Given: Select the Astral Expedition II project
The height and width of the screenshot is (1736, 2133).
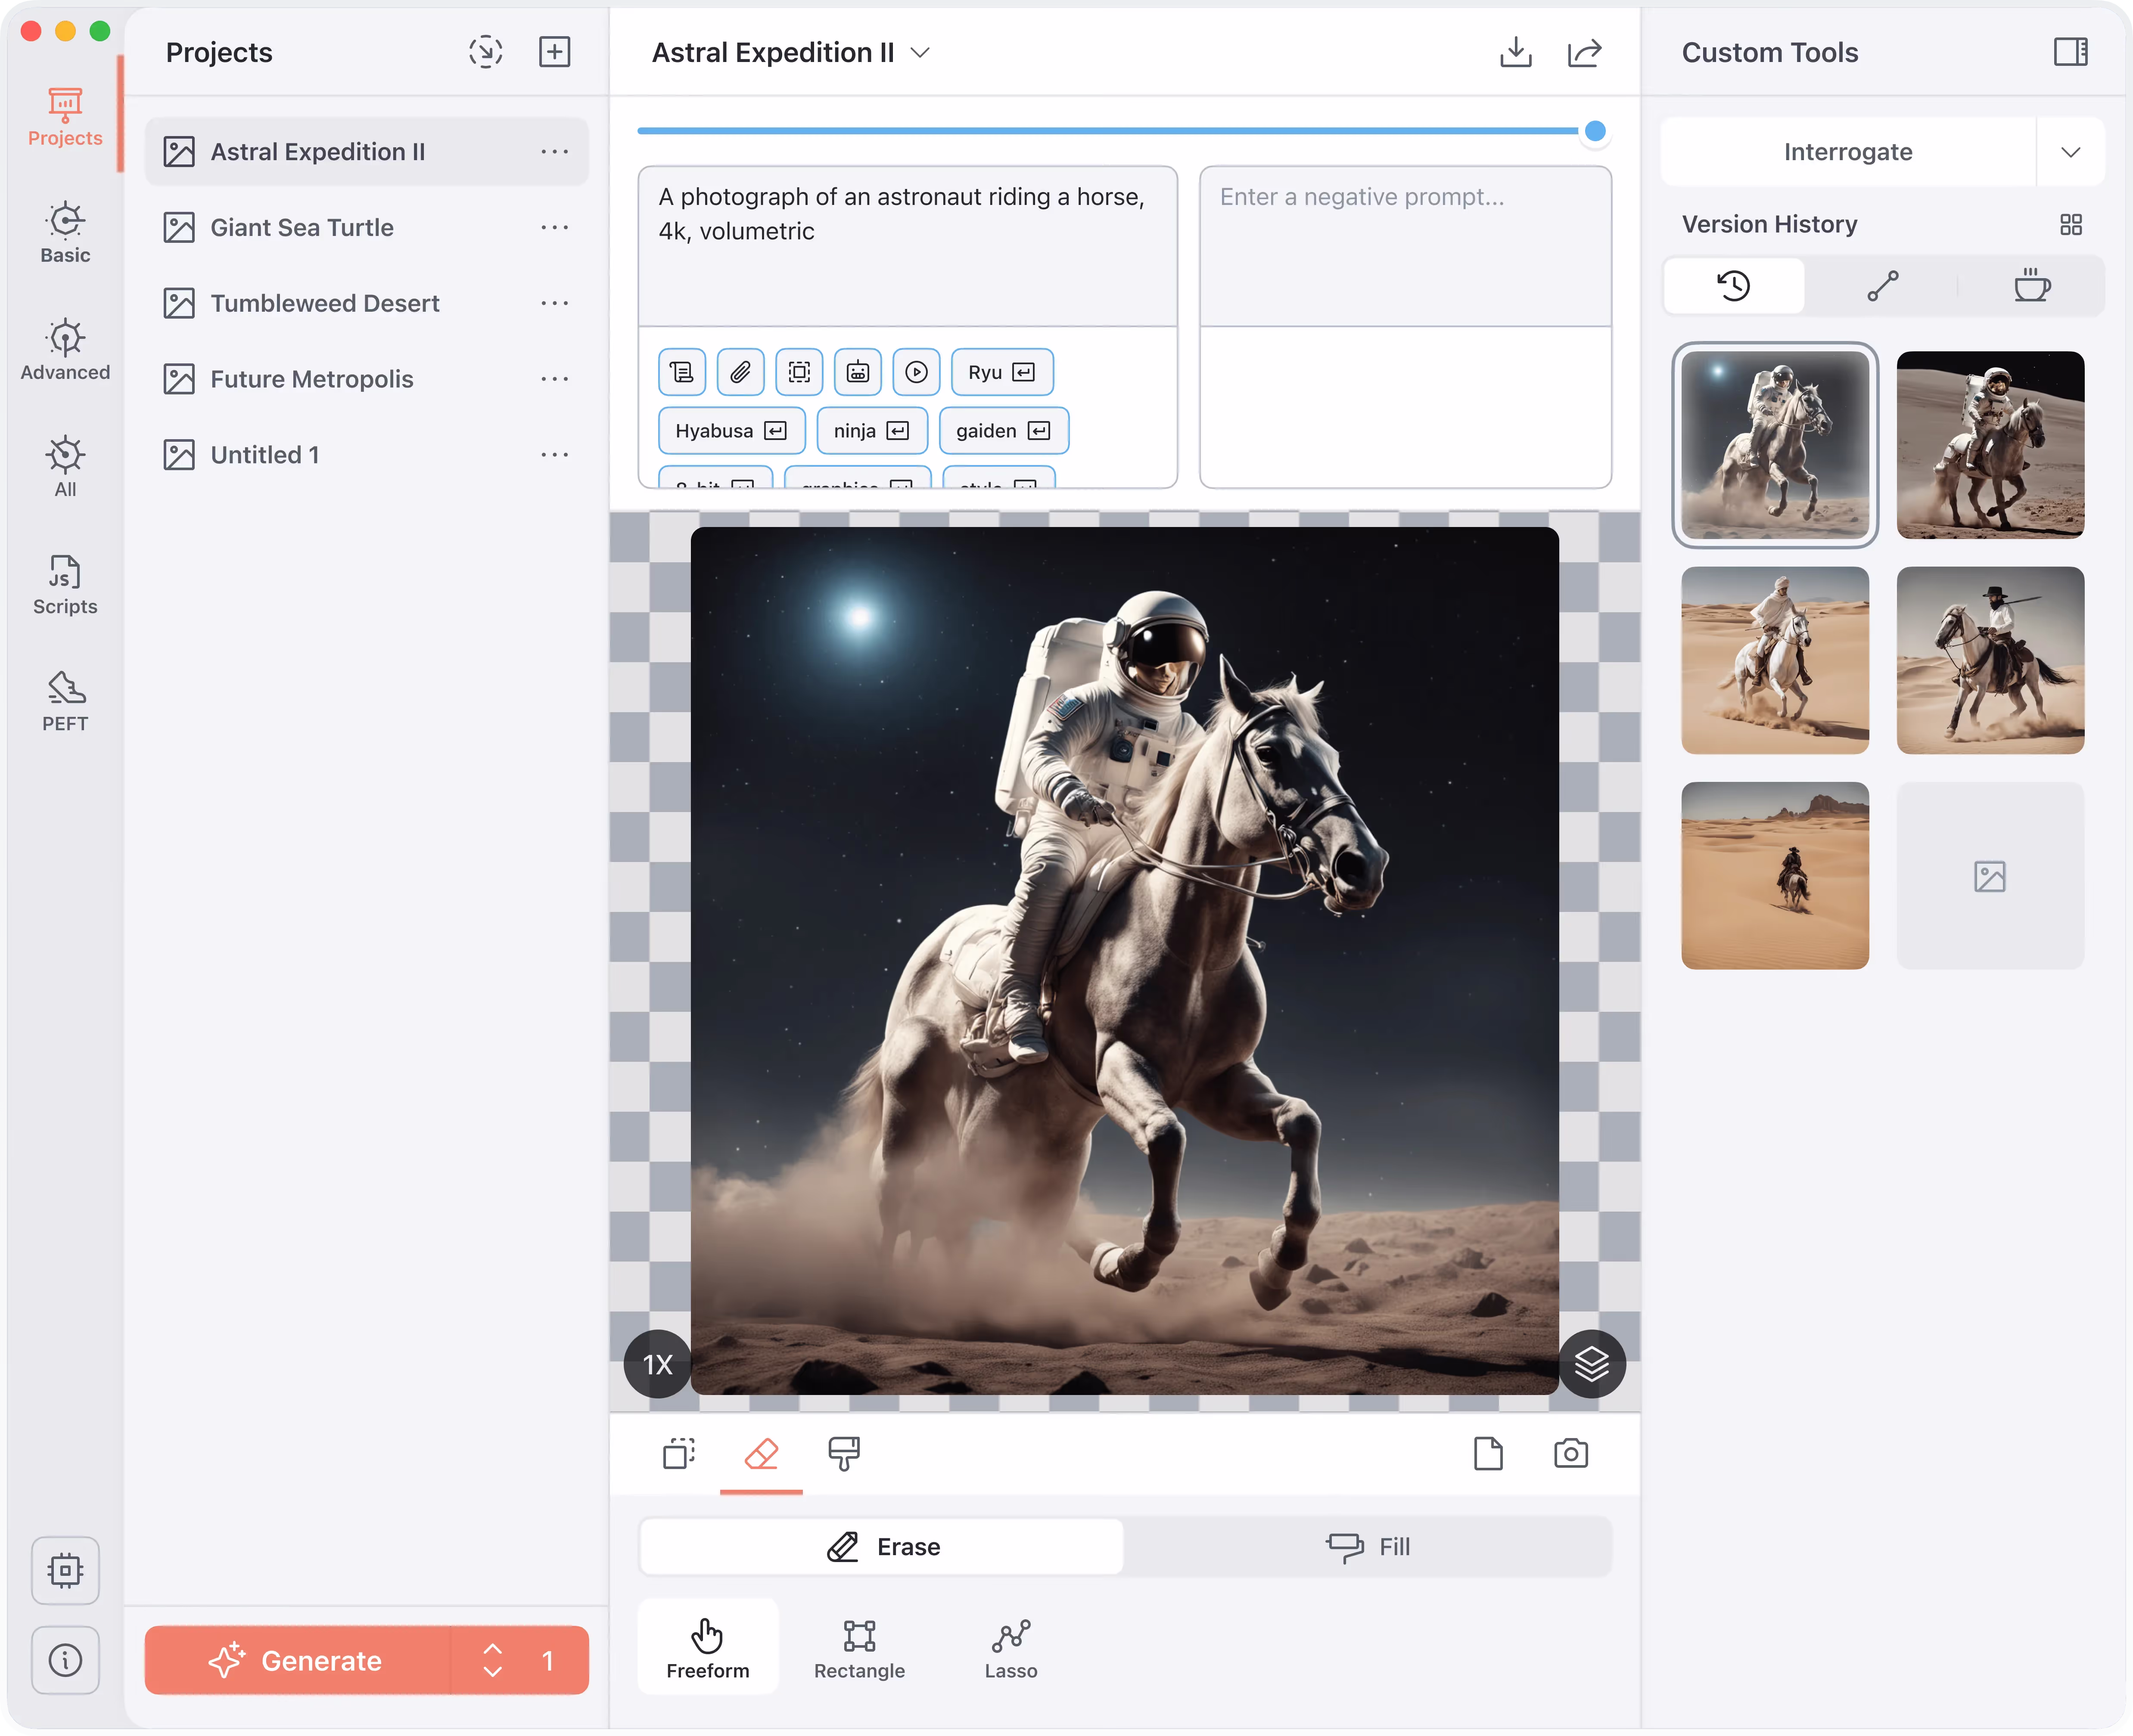Looking at the screenshot, I should click(366, 152).
